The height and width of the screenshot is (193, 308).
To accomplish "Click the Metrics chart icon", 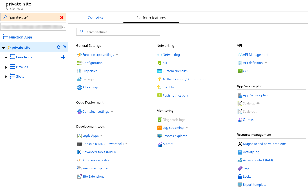I will coord(160,144).
